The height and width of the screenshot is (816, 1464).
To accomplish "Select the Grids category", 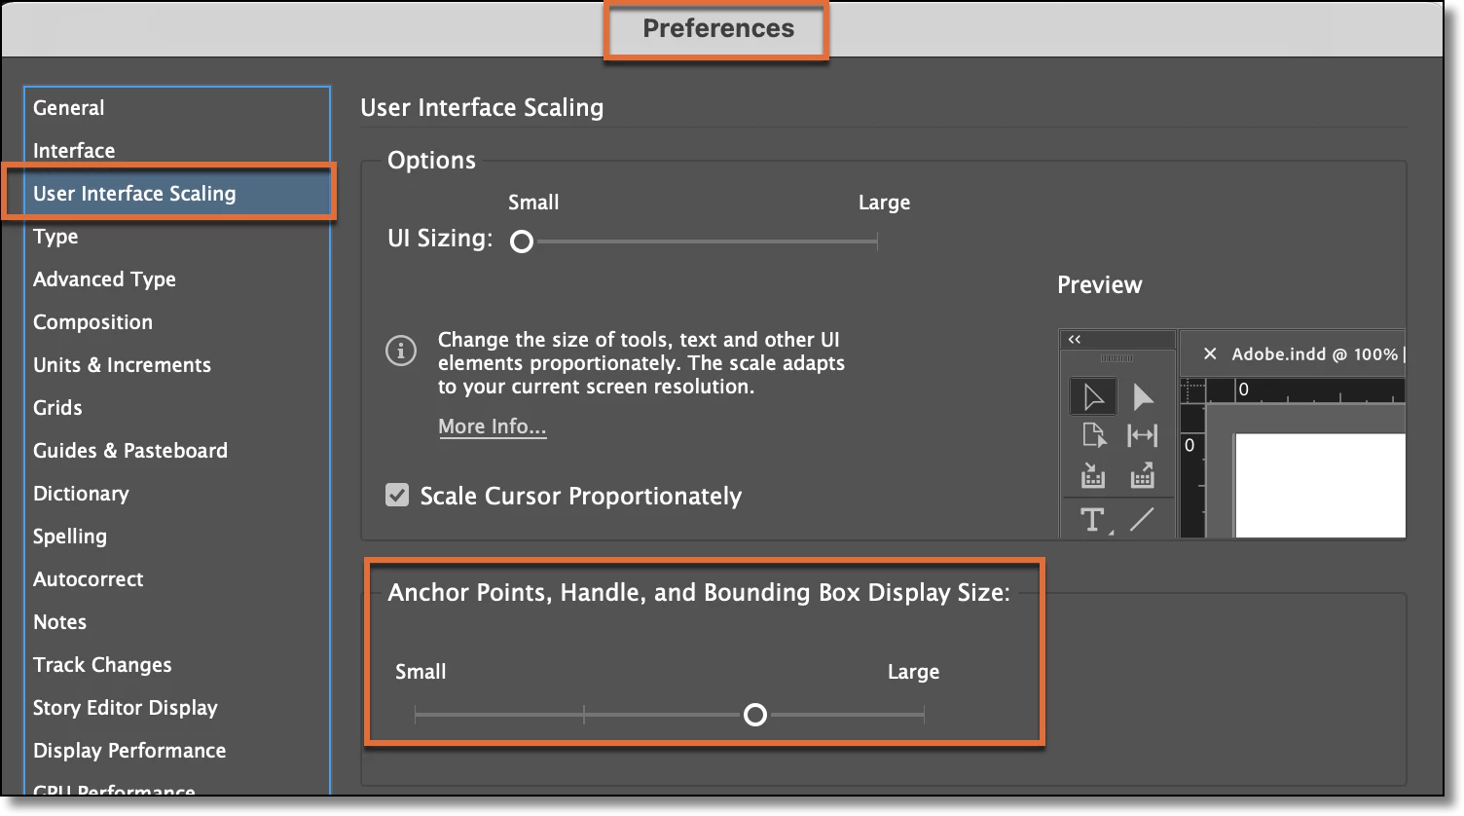I will (177, 408).
